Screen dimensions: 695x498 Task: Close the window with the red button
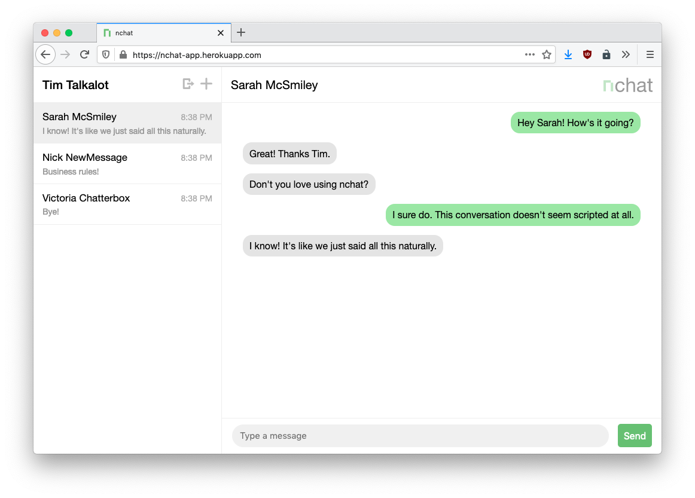click(45, 33)
